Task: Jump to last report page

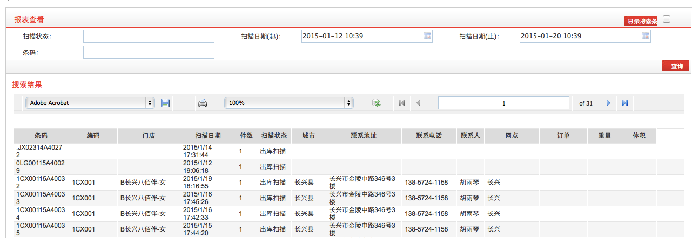Action: 624,103
